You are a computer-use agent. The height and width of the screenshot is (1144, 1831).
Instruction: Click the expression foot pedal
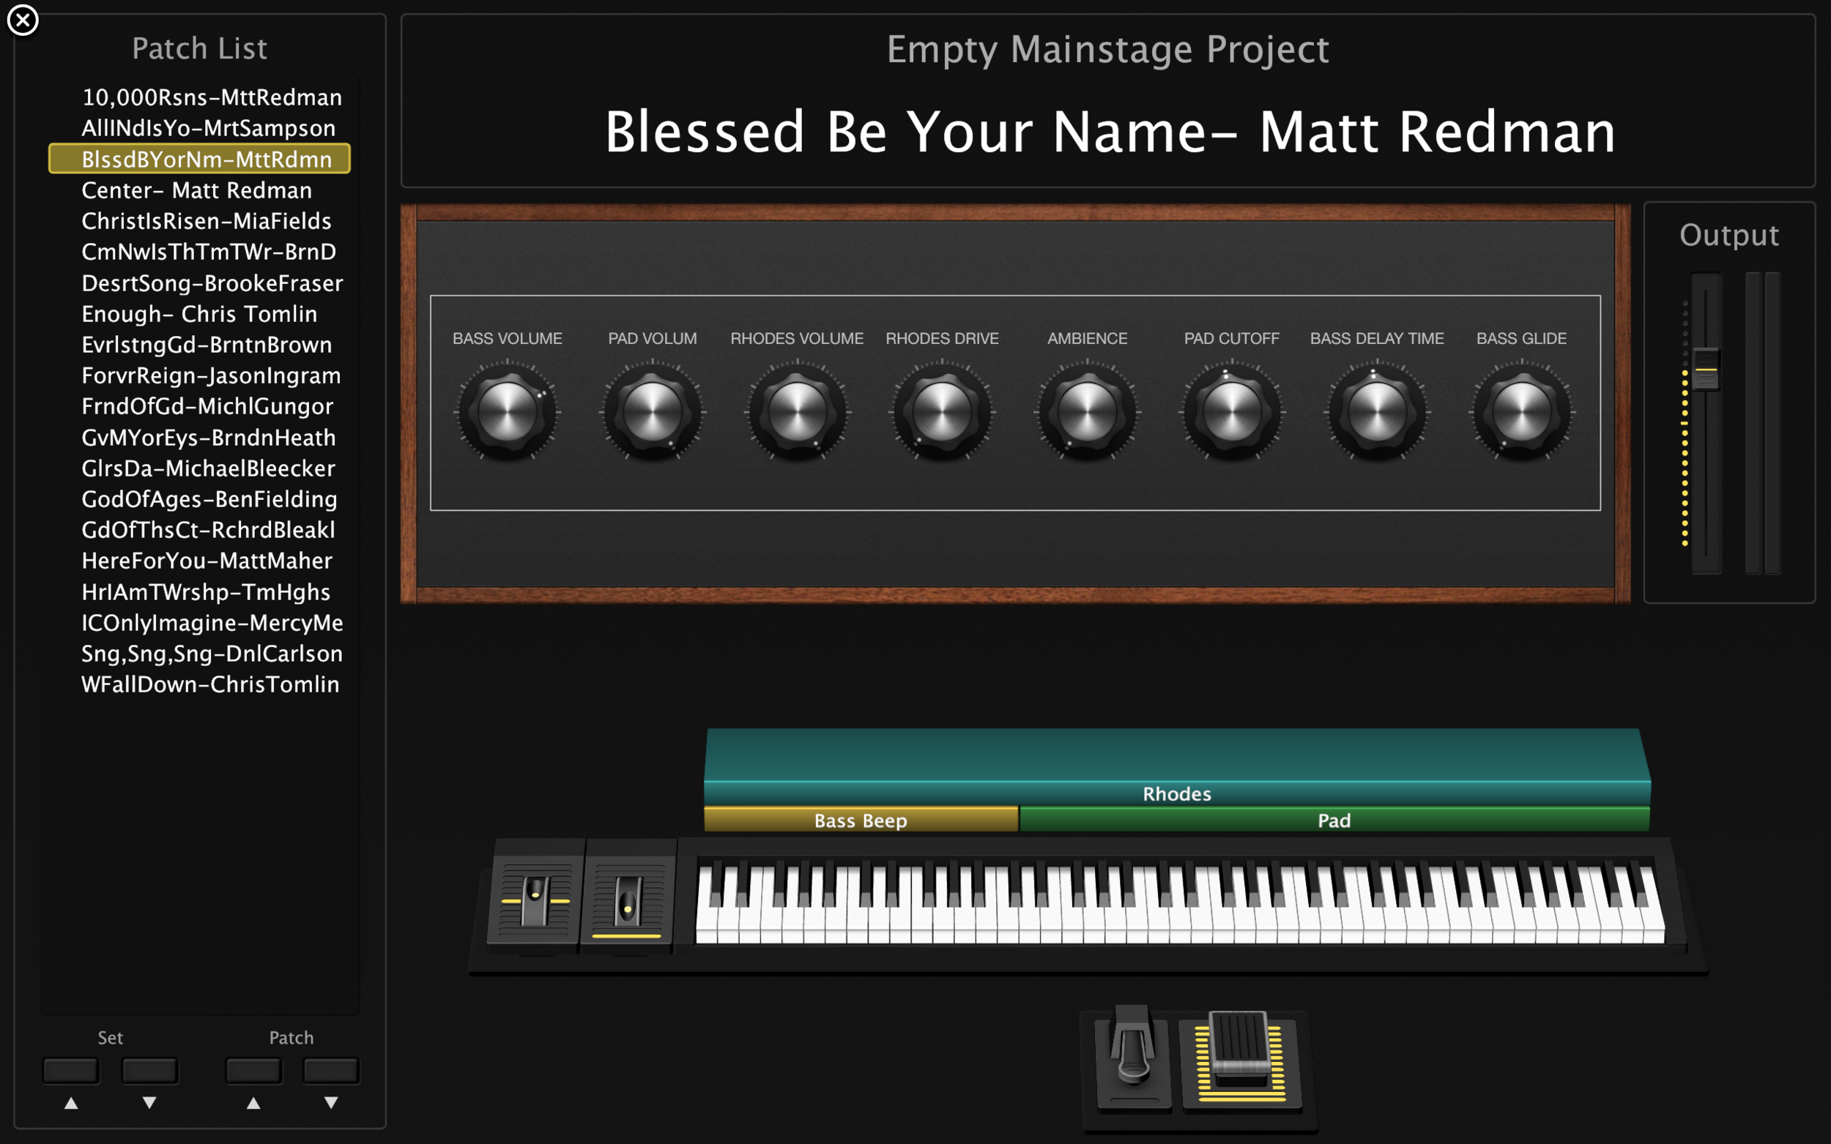pos(1241,1058)
